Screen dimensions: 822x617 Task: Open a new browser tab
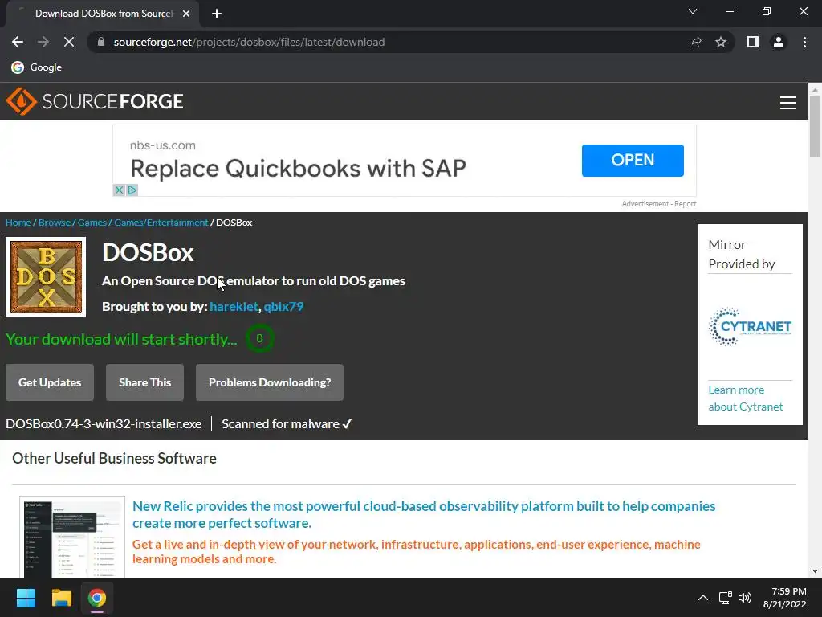tap(216, 14)
